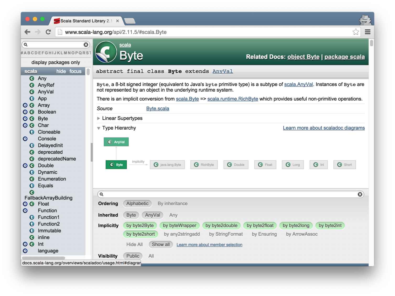Image resolution: width=395 pixels, height=296 pixels.
Task: Open Learn more about scaladoc diagrams
Action: tap(324, 128)
